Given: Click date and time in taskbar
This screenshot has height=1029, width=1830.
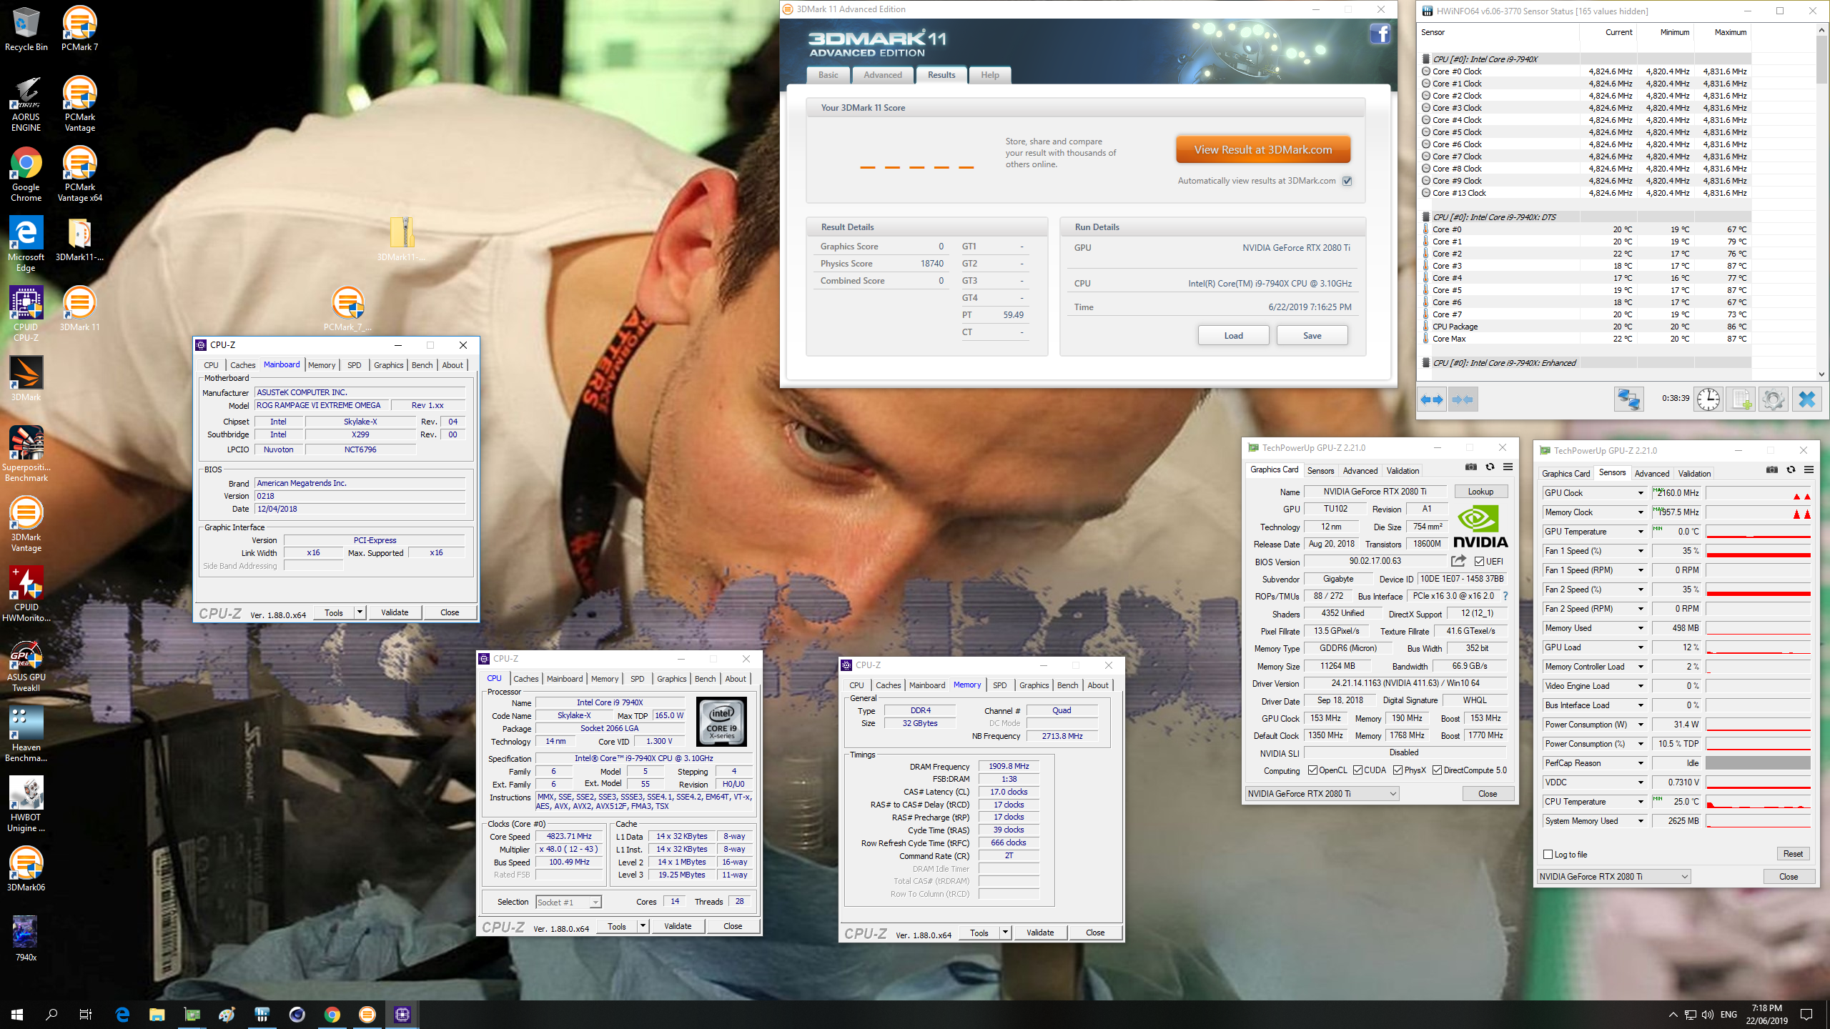Looking at the screenshot, I should pyautogui.click(x=1766, y=1014).
